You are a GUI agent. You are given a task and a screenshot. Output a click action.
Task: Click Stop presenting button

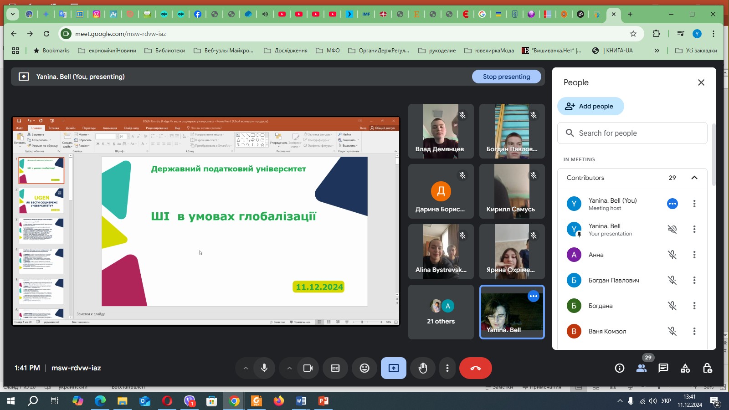pos(507,77)
